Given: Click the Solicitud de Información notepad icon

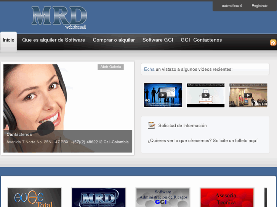Looking at the screenshot, I should pyautogui.click(x=151, y=125).
